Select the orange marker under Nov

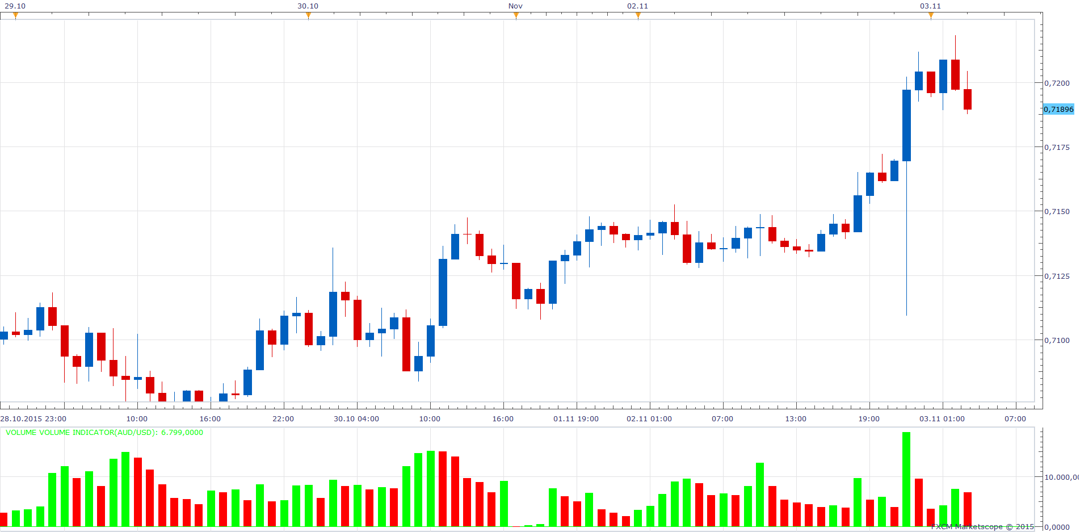point(516,15)
